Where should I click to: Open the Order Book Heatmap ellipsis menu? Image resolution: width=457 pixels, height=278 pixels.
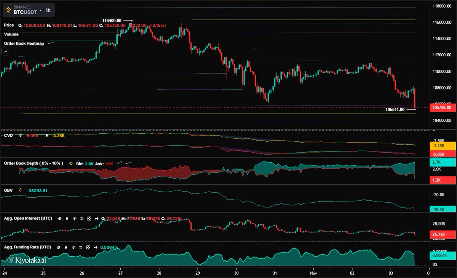click(51, 43)
